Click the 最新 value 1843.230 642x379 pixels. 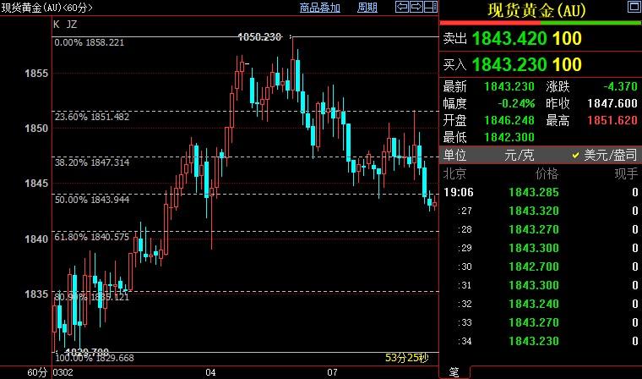[x=509, y=86]
